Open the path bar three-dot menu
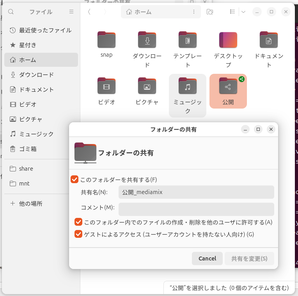The width and height of the screenshot is (298, 296). [194, 12]
